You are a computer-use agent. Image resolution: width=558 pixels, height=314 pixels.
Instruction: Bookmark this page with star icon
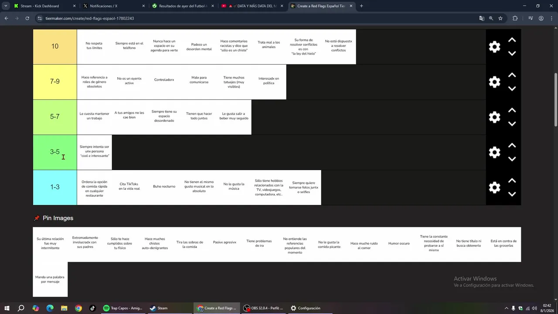(500, 18)
